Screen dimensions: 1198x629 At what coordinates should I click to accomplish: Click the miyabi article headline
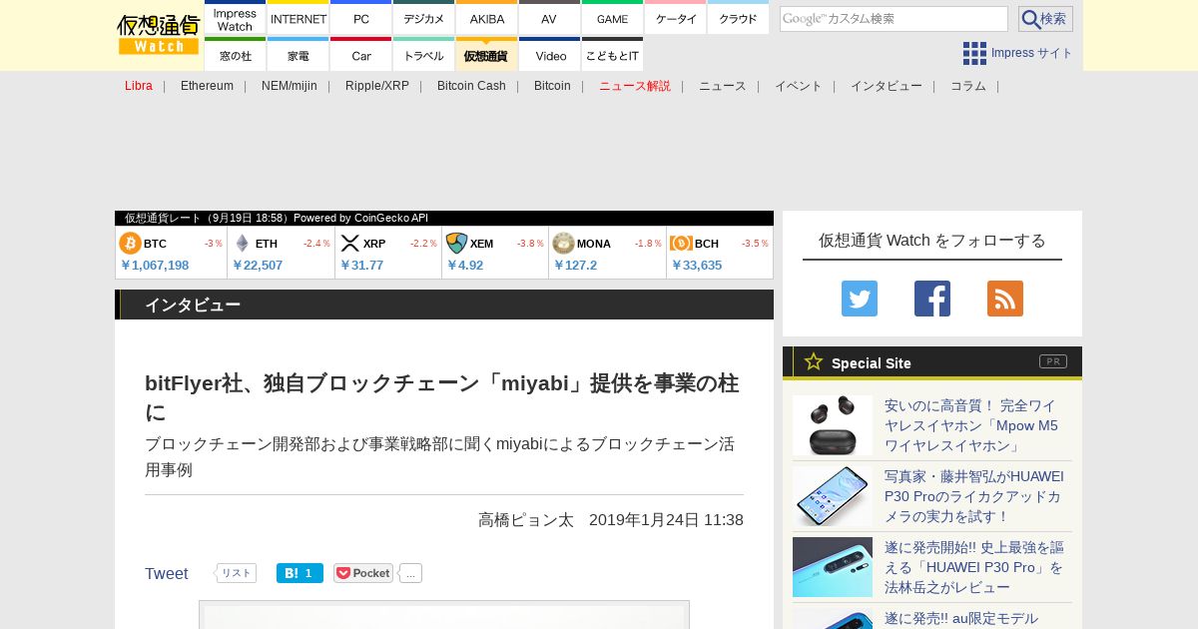(x=444, y=397)
